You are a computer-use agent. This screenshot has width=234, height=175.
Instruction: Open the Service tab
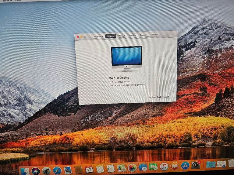coord(154,35)
